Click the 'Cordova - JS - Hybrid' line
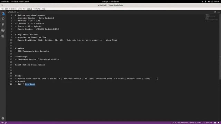Screen dimensions: 221x124 [x=29, y=24]
